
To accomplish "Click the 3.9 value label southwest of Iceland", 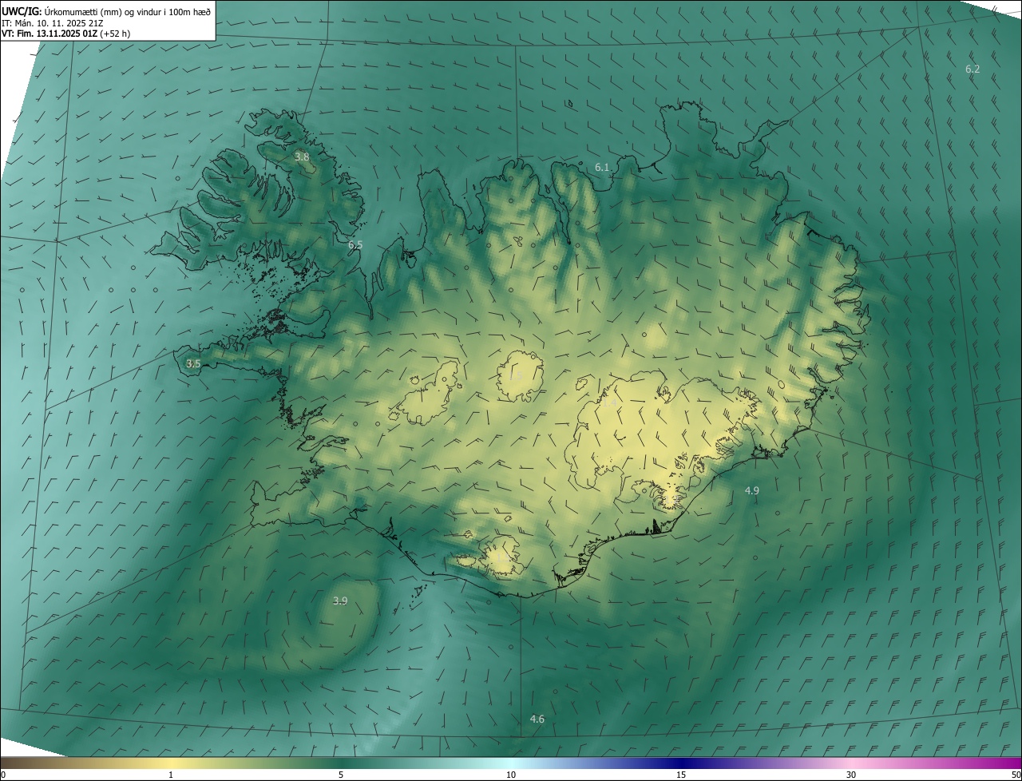I will (340, 601).
